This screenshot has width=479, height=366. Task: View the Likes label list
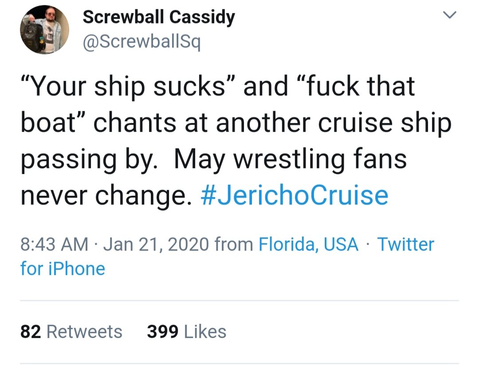click(205, 332)
